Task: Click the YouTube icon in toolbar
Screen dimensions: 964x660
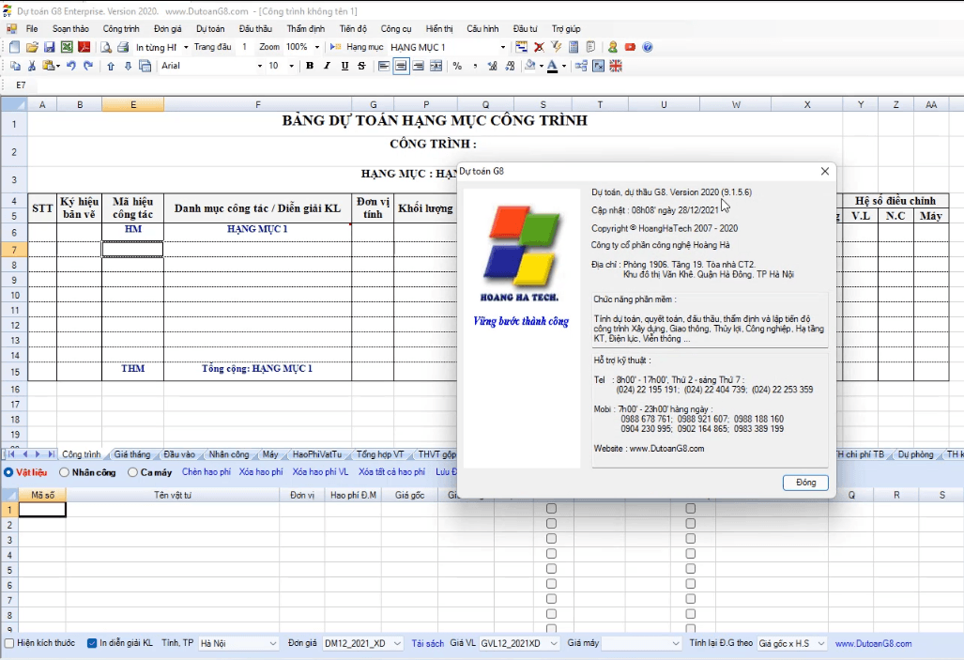Action: point(630,47)
